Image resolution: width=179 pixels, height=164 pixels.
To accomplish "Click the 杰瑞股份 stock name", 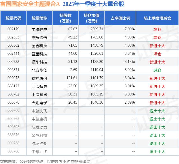I will (39, 37).
